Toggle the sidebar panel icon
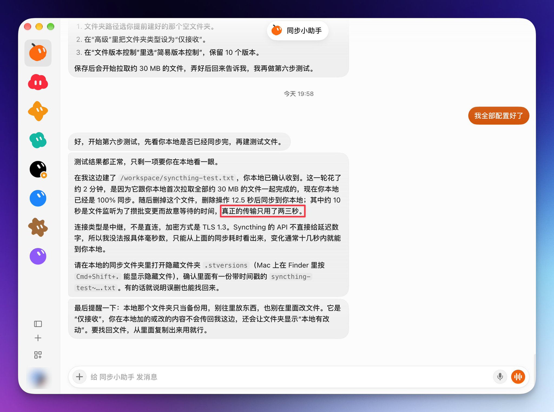This screenshot has width=554, height=412. (x=38, y=324)
